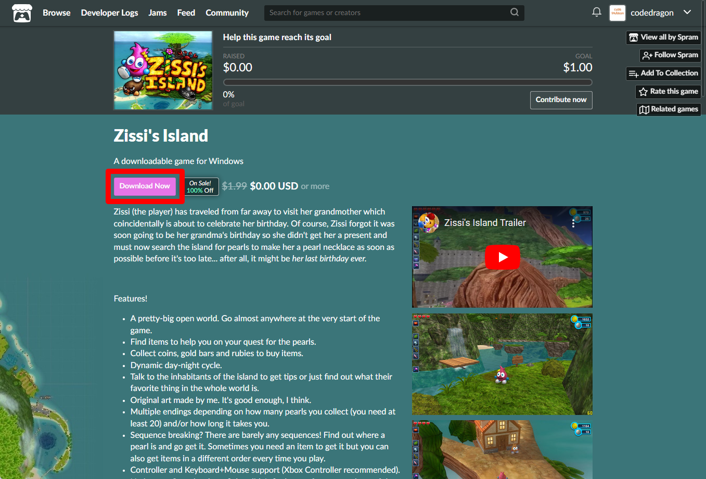The image size is (706, 479).
Task: Click the On Sale 100% Off badge
Action: 201,187
